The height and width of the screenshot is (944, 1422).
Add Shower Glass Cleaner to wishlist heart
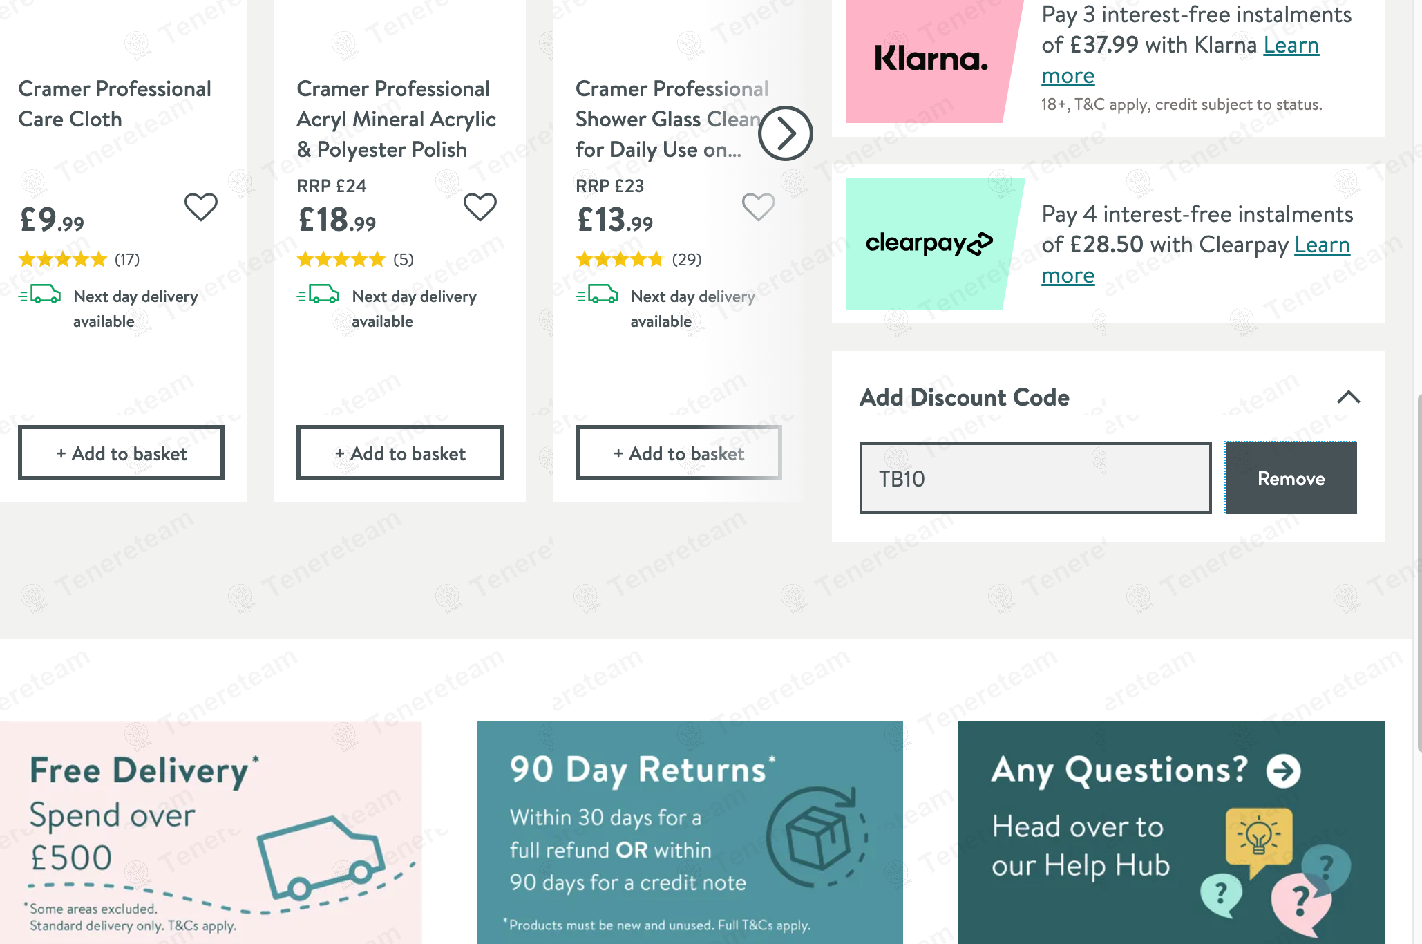[x=758, y=207]
